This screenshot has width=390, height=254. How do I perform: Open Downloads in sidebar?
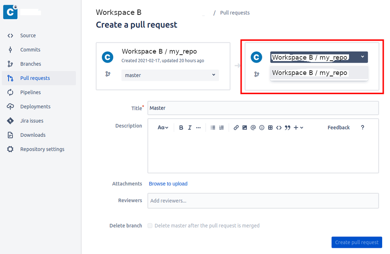tap(33, 135)
